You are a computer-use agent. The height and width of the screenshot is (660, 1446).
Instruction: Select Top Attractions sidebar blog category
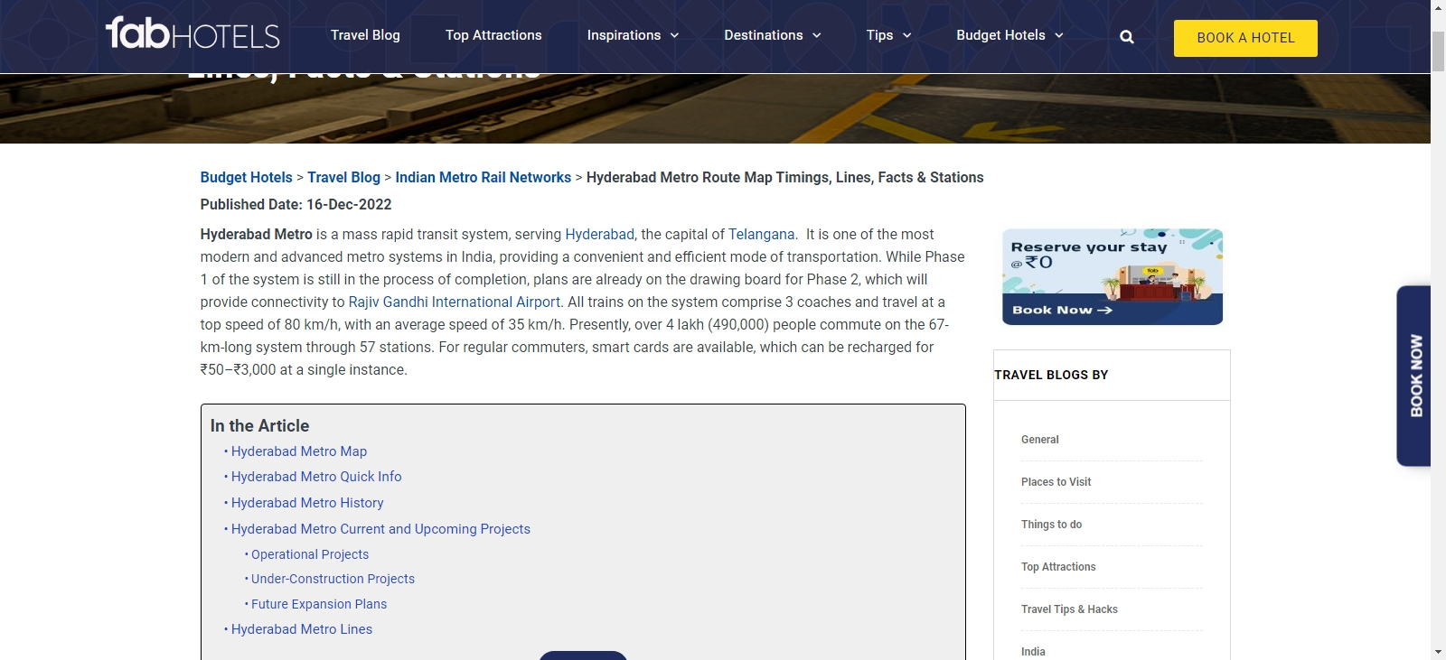coord(1058,567)
